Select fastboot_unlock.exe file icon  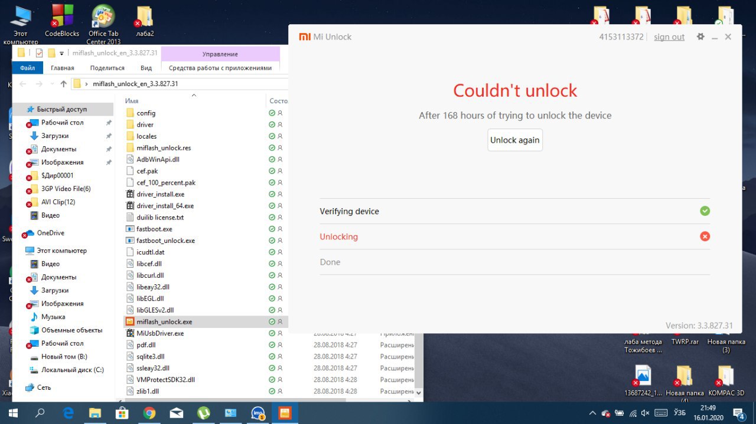[131, 241]
